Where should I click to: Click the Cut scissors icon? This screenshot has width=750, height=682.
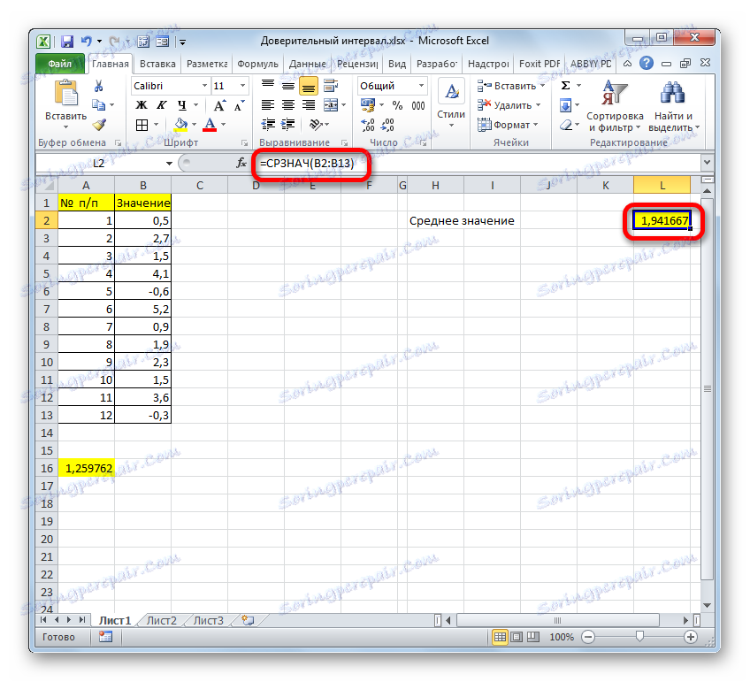[98, 86]
